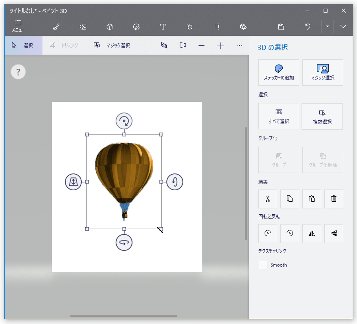Viewport: 357px width, 324px height.
Task: Click the Z-axis rotation handle above balloon
Action: (124, 121)
